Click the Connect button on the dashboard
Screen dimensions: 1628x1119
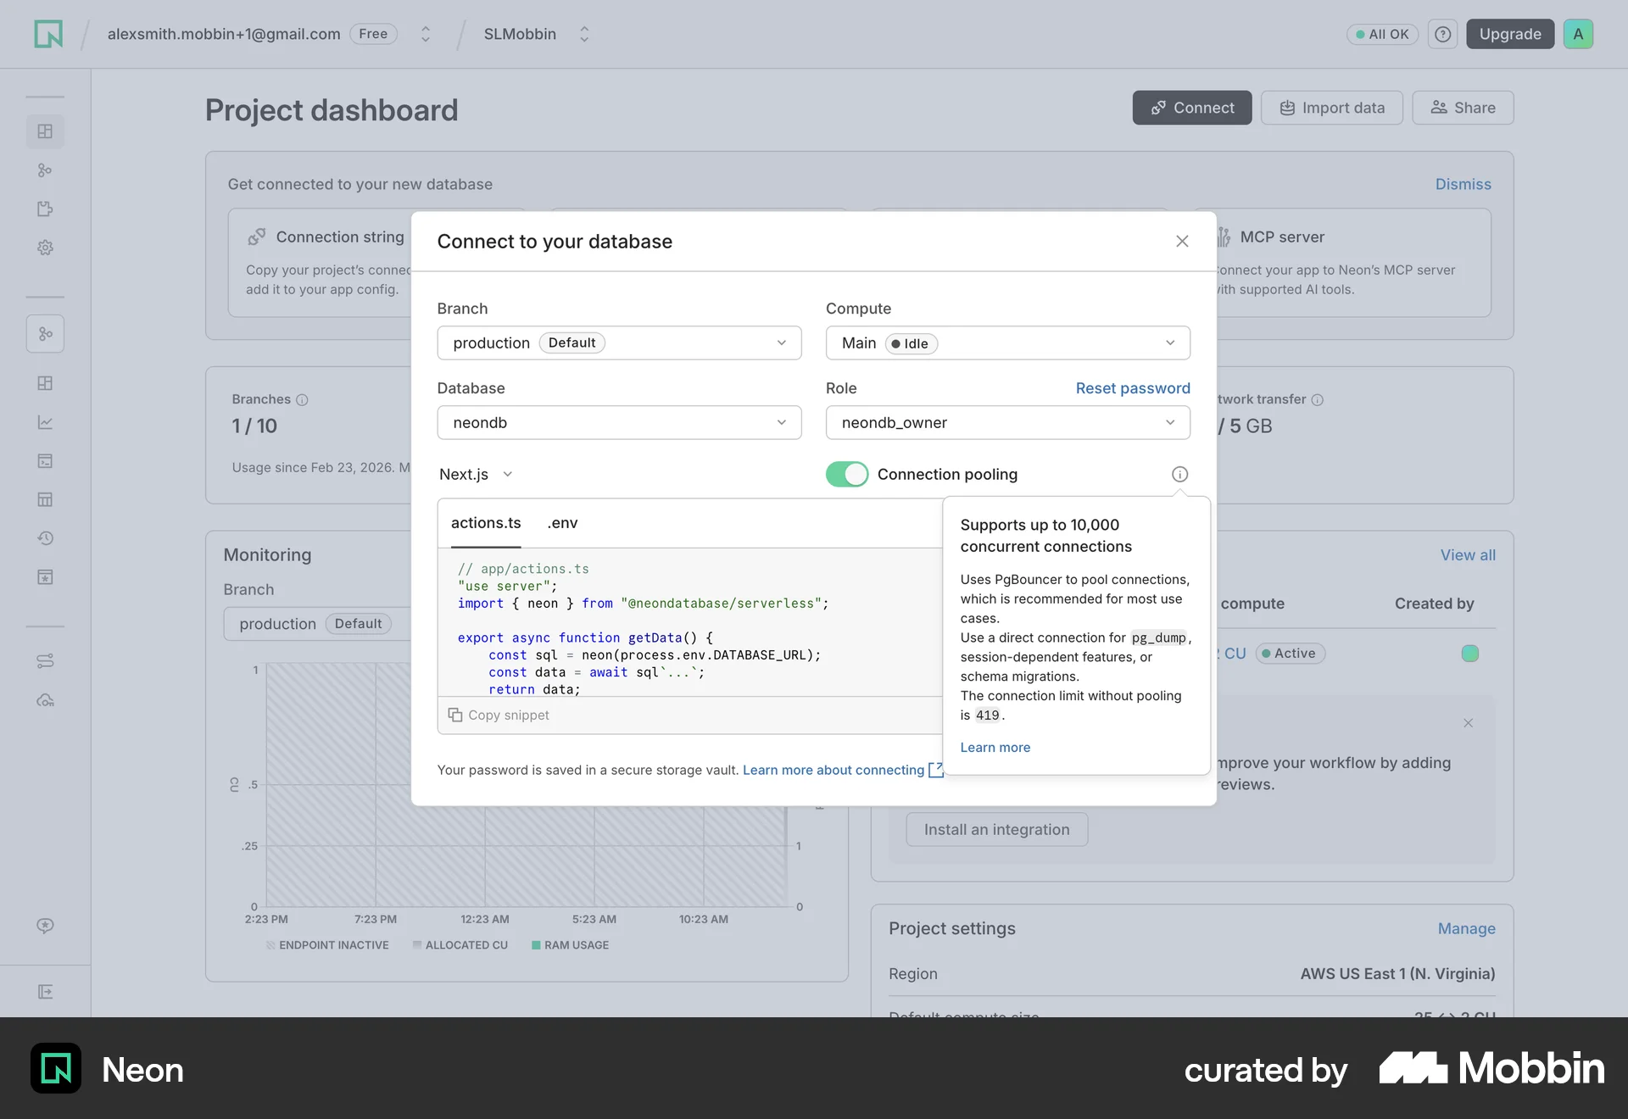click(1192, 108)
